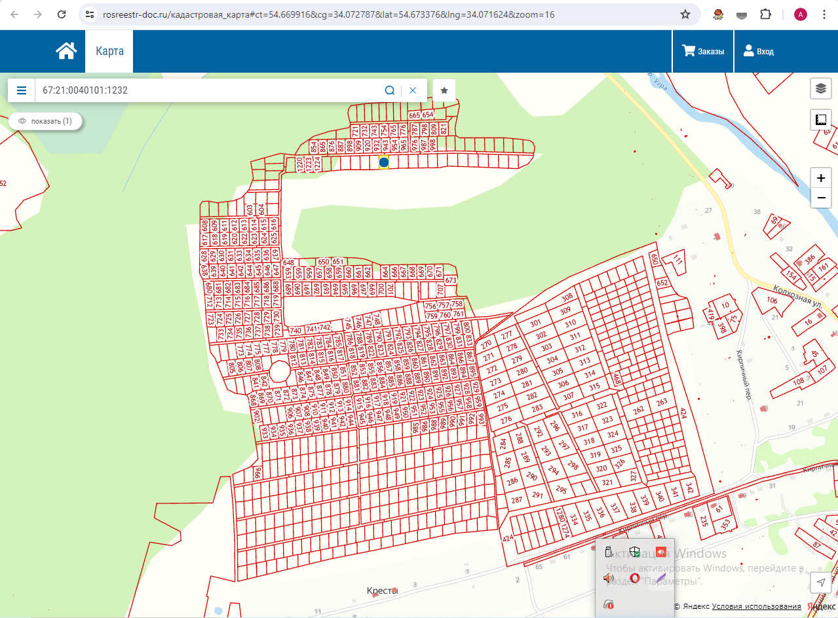838x618 pixels.
Task: Open the «Заказы» orders page
Action: [703, 51]
